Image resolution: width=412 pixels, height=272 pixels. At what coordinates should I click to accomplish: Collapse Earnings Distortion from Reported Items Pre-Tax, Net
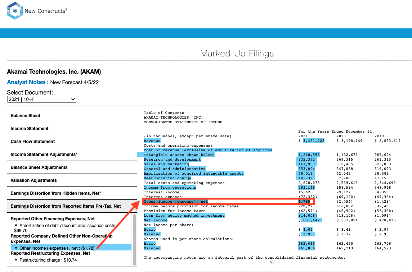72,206
